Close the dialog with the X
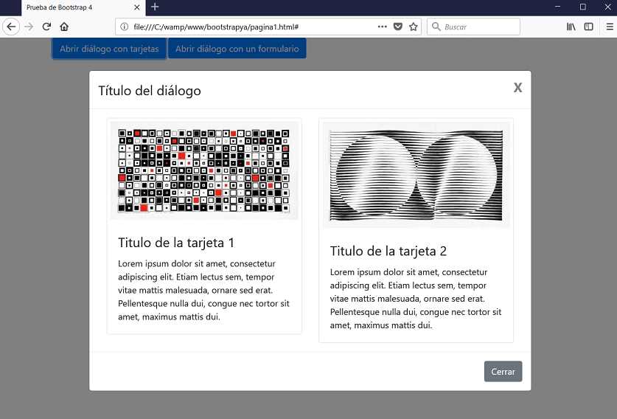 click(x=517, y=88)
